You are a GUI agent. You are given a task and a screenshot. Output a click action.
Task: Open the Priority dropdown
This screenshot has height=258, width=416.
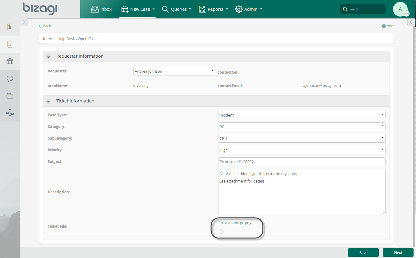click(x=302, y=150)
